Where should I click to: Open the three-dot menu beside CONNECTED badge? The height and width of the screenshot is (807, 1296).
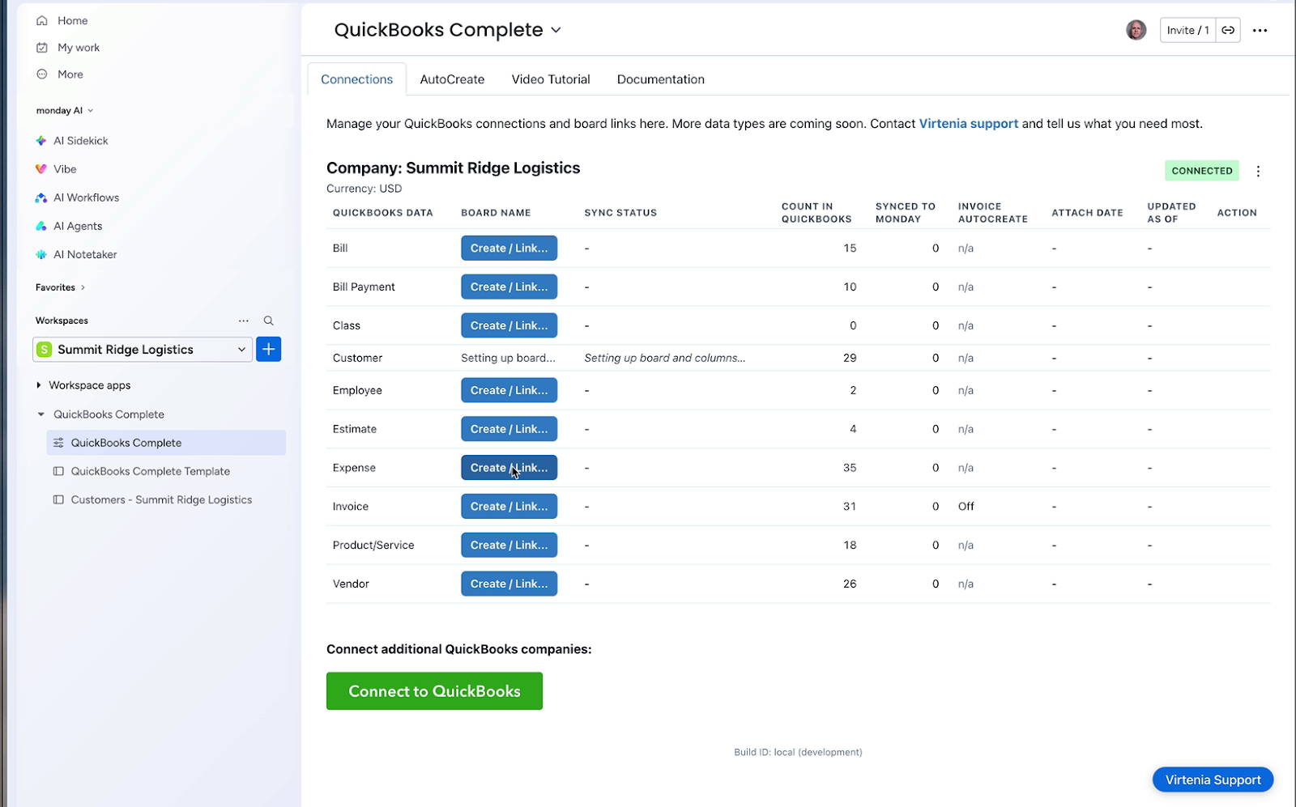1258,172
